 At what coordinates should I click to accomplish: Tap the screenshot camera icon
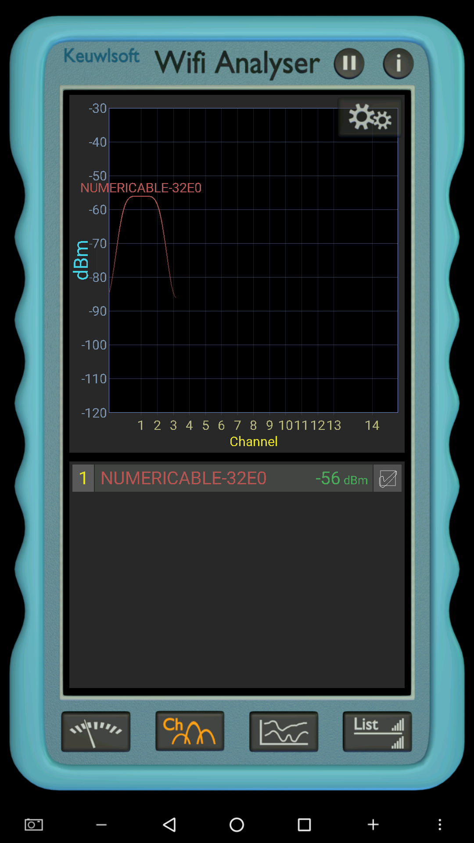(x=34, y=825)
